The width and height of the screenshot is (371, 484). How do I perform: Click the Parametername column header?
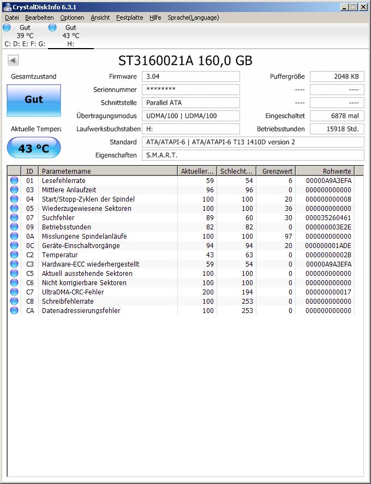coord(108,171)
